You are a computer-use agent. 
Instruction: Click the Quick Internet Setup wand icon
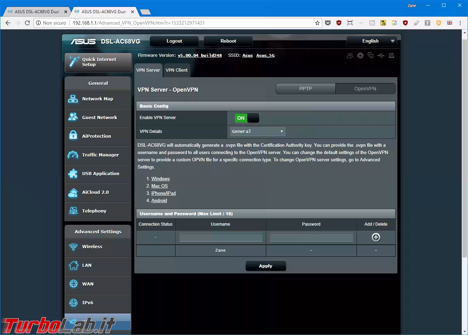(x=74, y=62)
